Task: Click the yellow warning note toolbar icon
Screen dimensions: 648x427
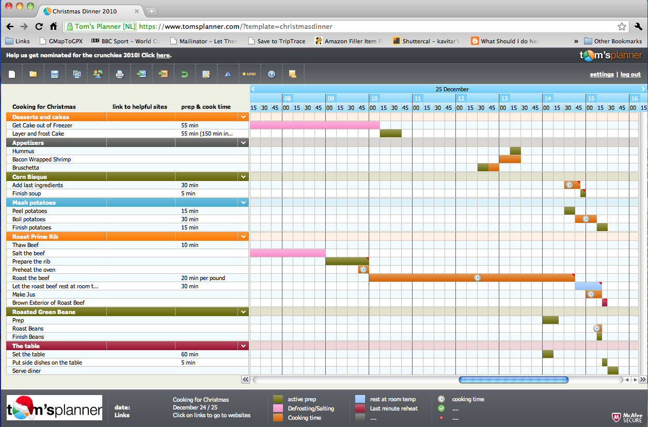Action: point(293,74)
